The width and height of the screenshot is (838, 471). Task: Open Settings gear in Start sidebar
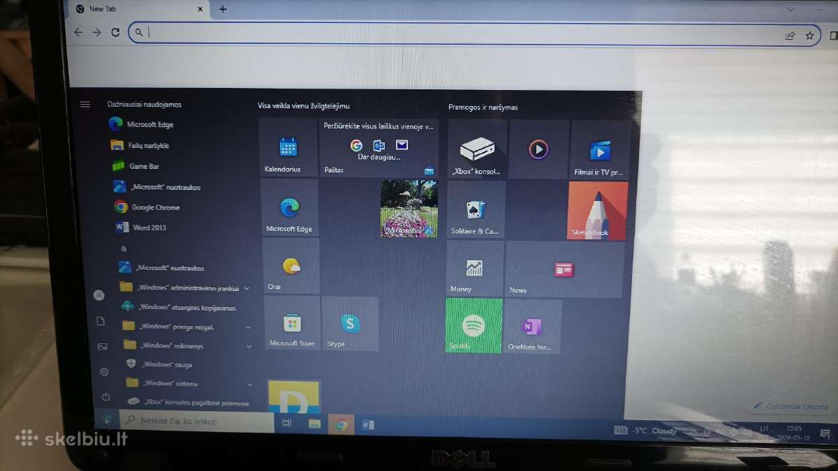pyautogui.click(x=104, y=372)
